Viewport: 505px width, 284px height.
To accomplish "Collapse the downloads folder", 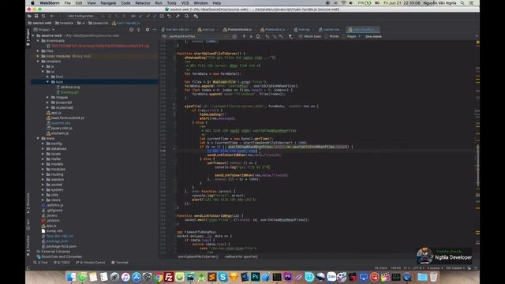I will [38, 41].
